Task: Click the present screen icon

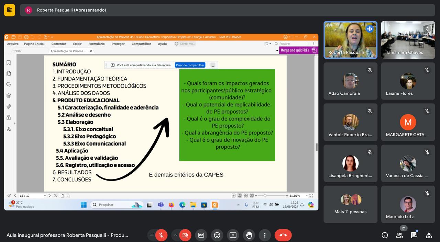Action: (233, 235)
